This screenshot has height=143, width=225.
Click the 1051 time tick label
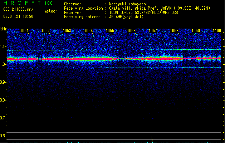click(x=24, y=31)
